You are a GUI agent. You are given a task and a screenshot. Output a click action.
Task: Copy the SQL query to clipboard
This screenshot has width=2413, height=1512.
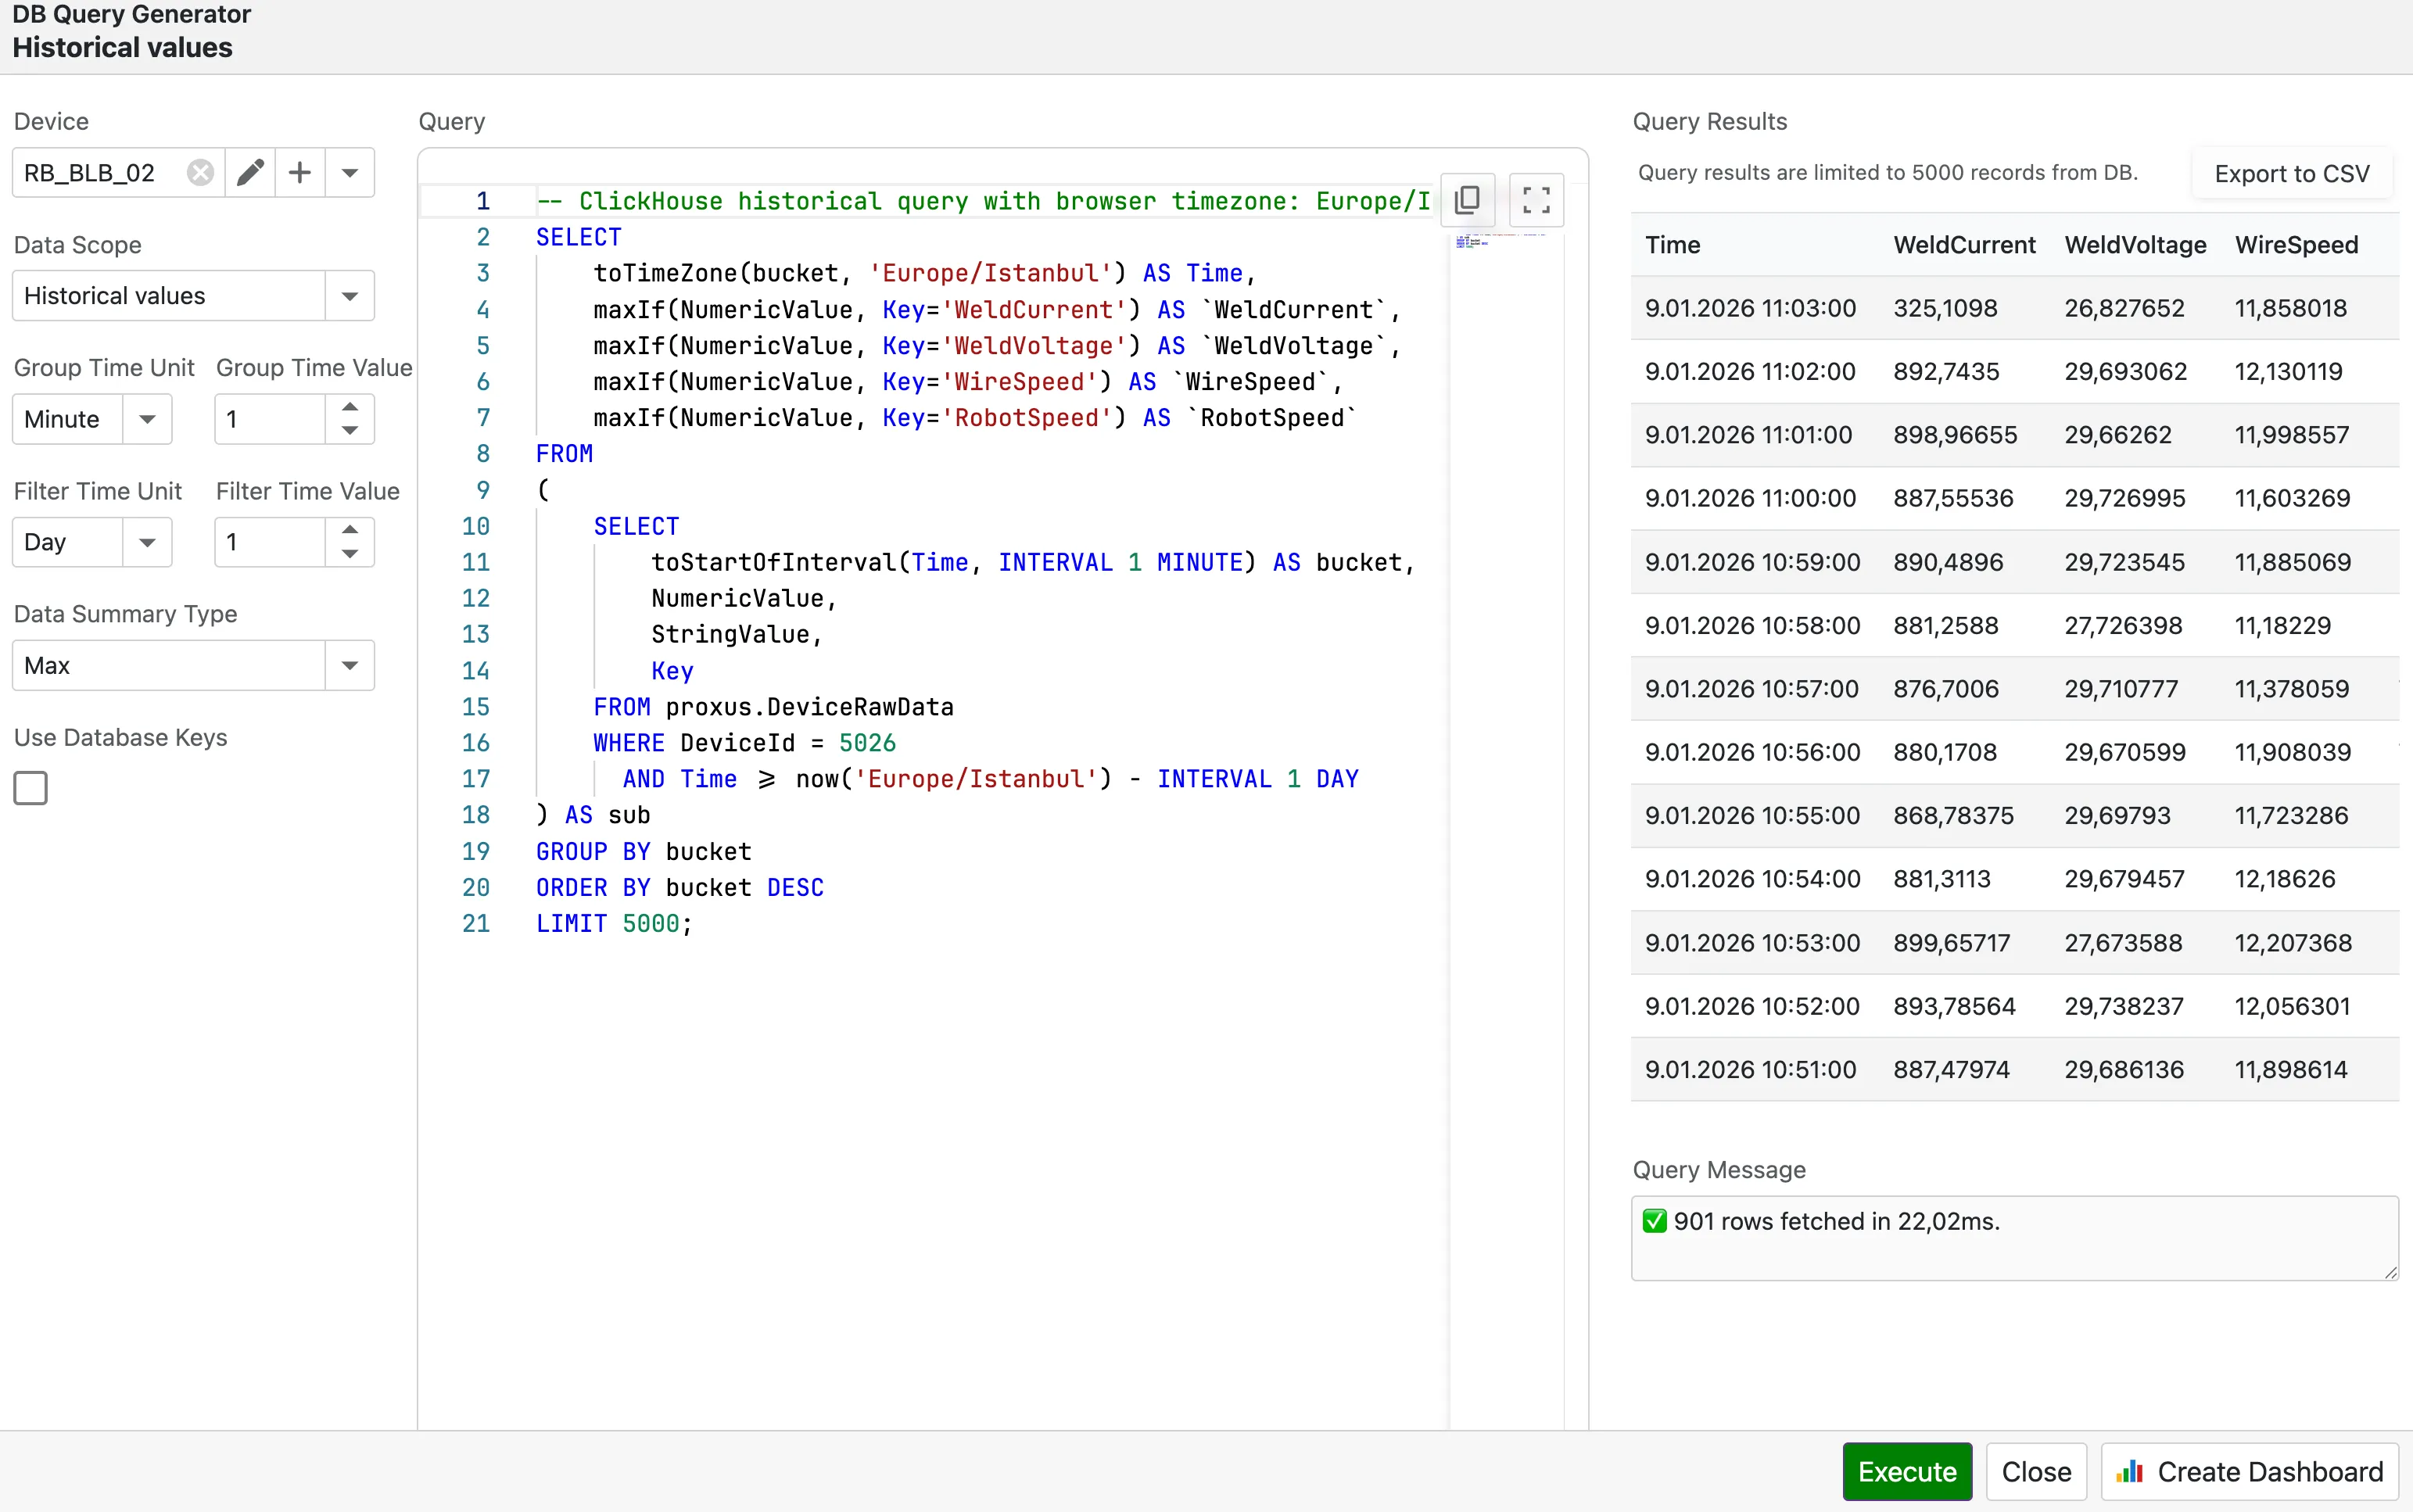pyautogui.click(x=1466, y=199)
